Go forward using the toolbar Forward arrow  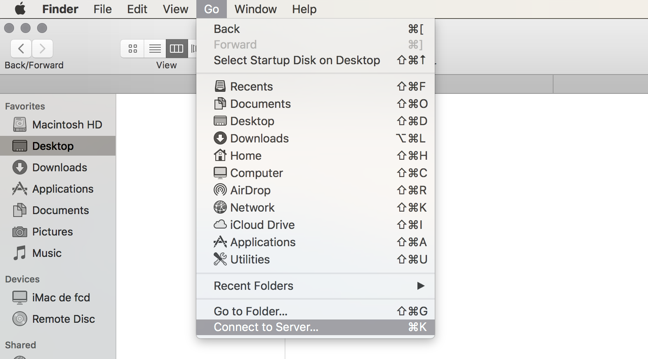tap(42, 49)
